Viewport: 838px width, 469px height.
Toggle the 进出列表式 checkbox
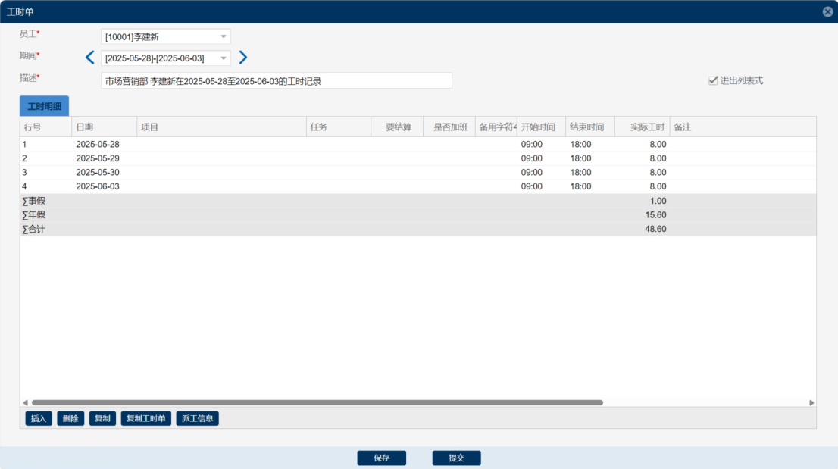713,80
